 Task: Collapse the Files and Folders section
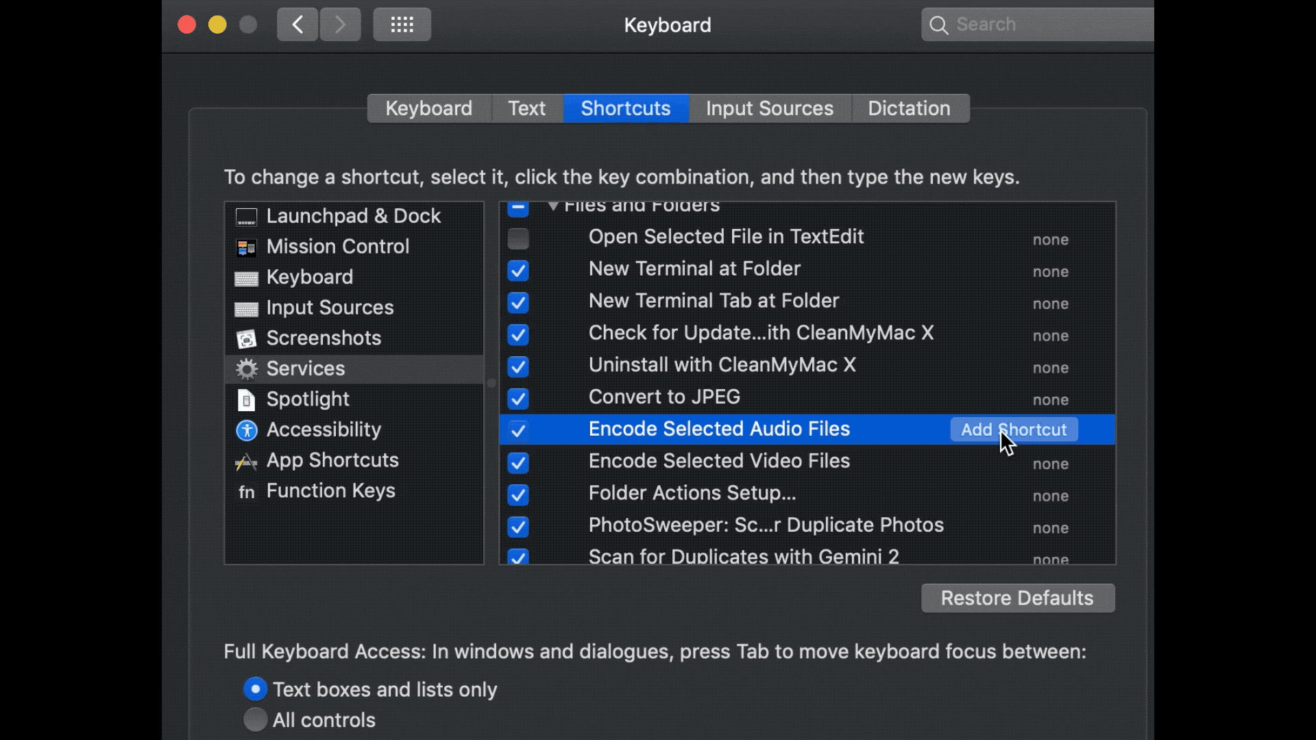[552, 204]
